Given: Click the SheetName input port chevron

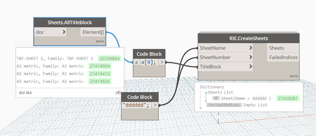Looking at the screenshot, I should [x=250, y=48].
